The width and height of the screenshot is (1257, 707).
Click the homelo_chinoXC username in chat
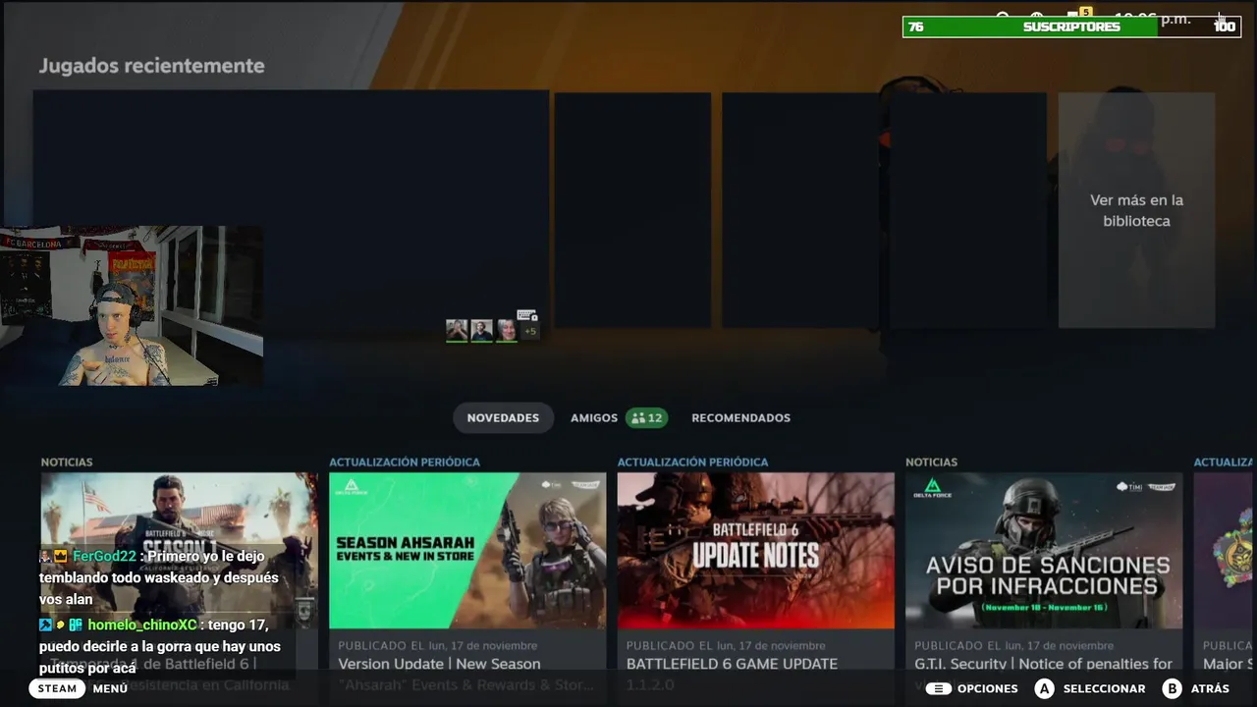(x=142, y=625)
